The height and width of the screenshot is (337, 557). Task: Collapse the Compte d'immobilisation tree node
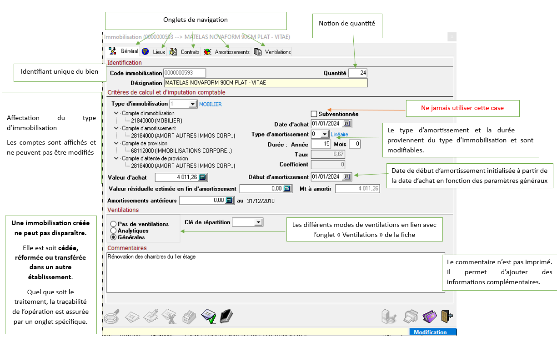pyautogui.click(x=116, y=113)
